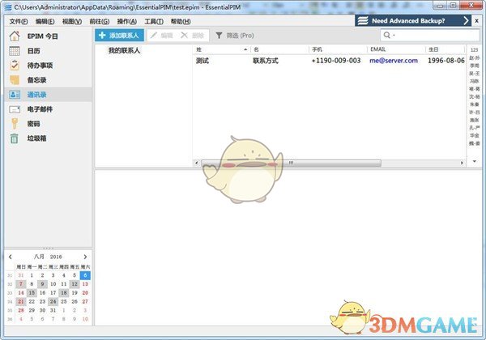Open the 帮助(H) menu
Image resolution: width=486 pixels, height=340 pixels.
[x=181, y=21]
